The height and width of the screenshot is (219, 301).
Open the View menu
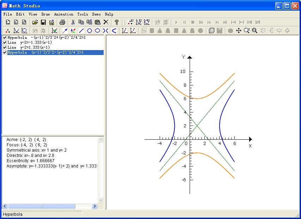click(33, 14)
